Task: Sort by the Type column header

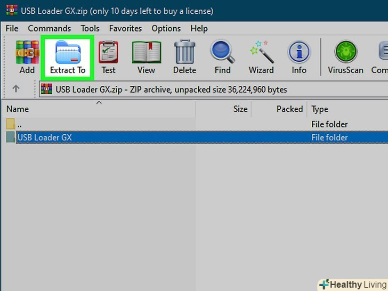Action: pos(347,109)
